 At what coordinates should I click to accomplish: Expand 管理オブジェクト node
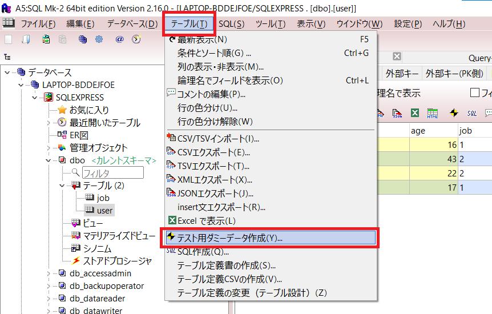[49, 148]
